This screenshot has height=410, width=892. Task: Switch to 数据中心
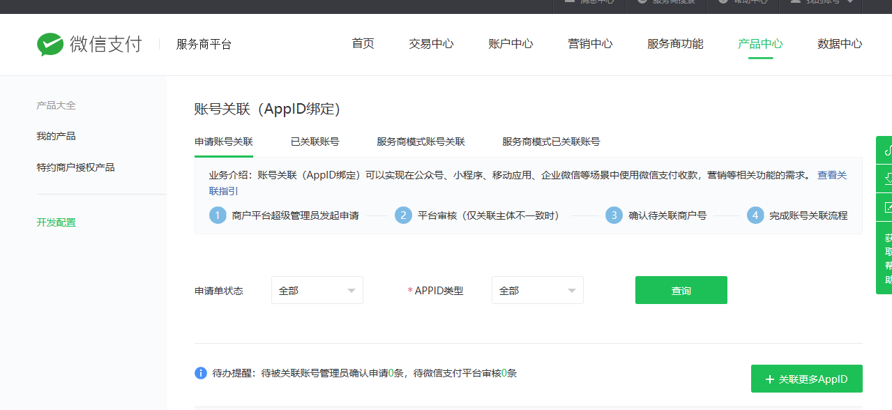click(x=840, y=44)
